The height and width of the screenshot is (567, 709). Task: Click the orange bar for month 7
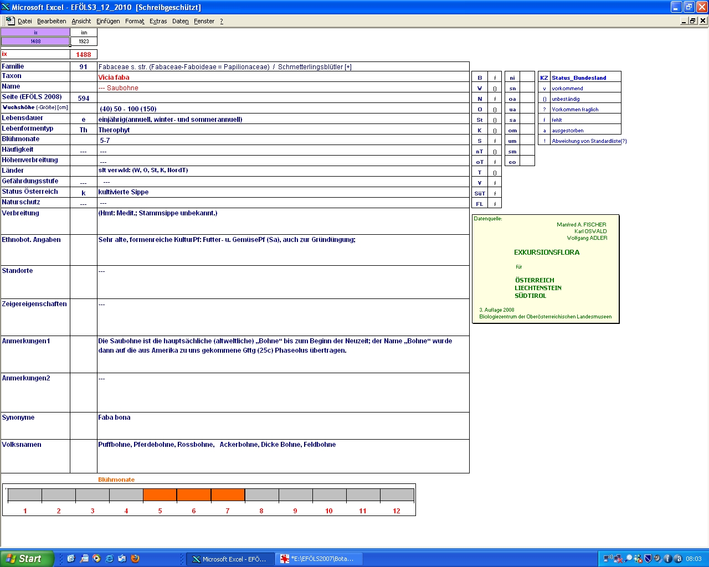[228, 495]
